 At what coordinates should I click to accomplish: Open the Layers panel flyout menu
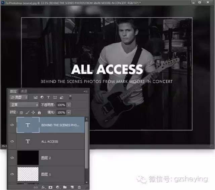point(86,91)
